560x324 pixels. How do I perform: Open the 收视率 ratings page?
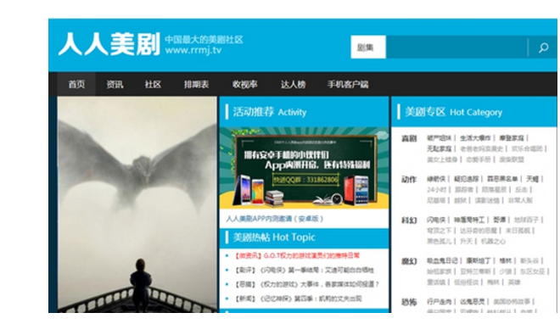pos(244,84)
